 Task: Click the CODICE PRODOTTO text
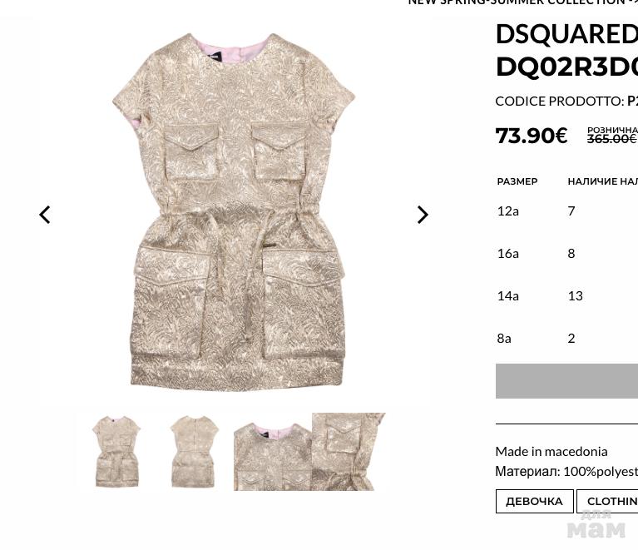(x=560, y=101)
